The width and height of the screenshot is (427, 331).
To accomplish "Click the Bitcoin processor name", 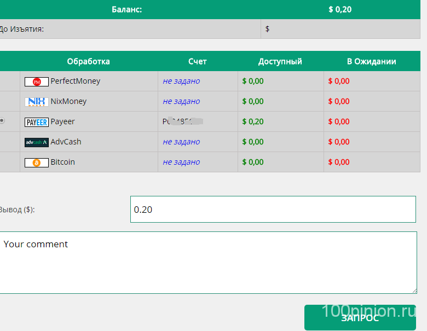I will 62,162.
